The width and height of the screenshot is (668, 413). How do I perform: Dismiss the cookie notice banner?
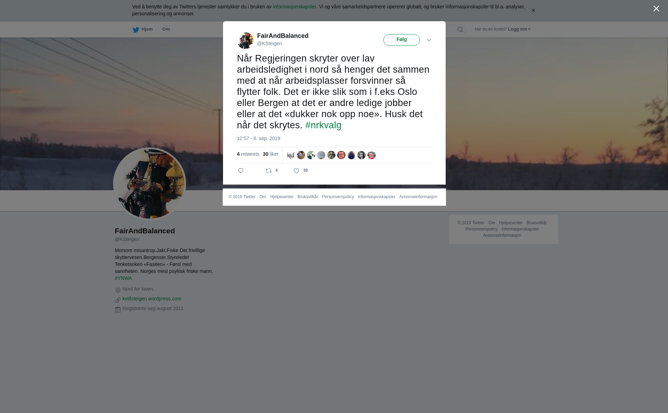533,10
